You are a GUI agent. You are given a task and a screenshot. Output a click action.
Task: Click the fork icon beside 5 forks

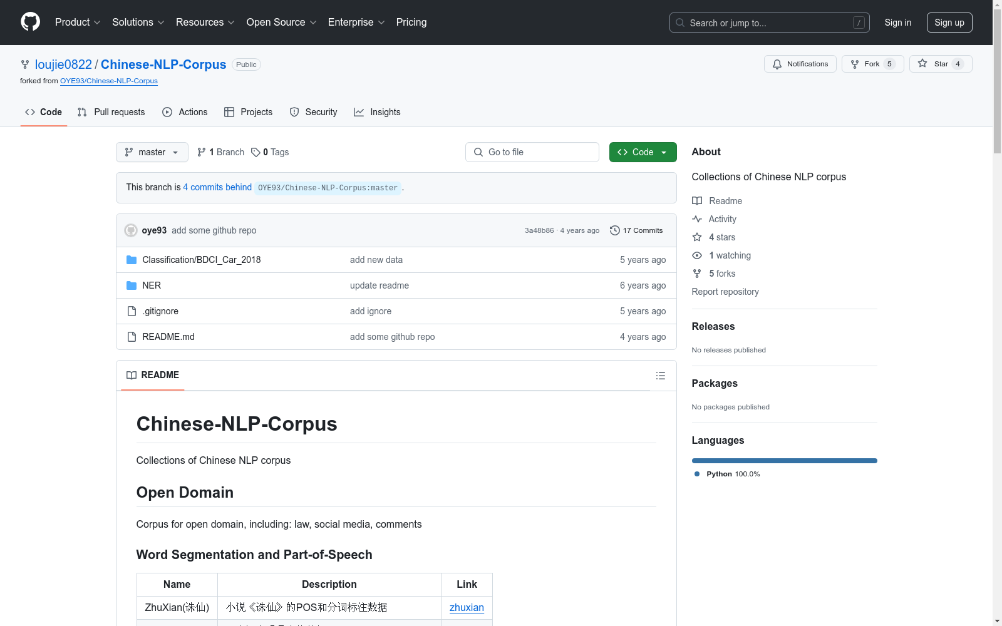coord(697,274)
